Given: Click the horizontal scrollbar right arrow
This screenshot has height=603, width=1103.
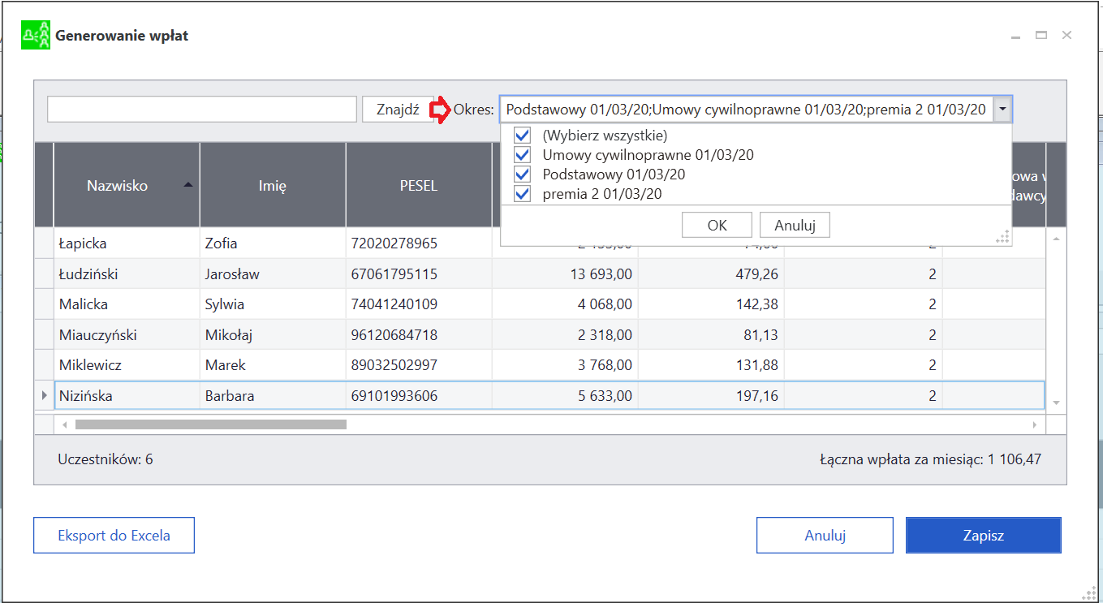Looking at the screenshot, I should [1034, 424].
